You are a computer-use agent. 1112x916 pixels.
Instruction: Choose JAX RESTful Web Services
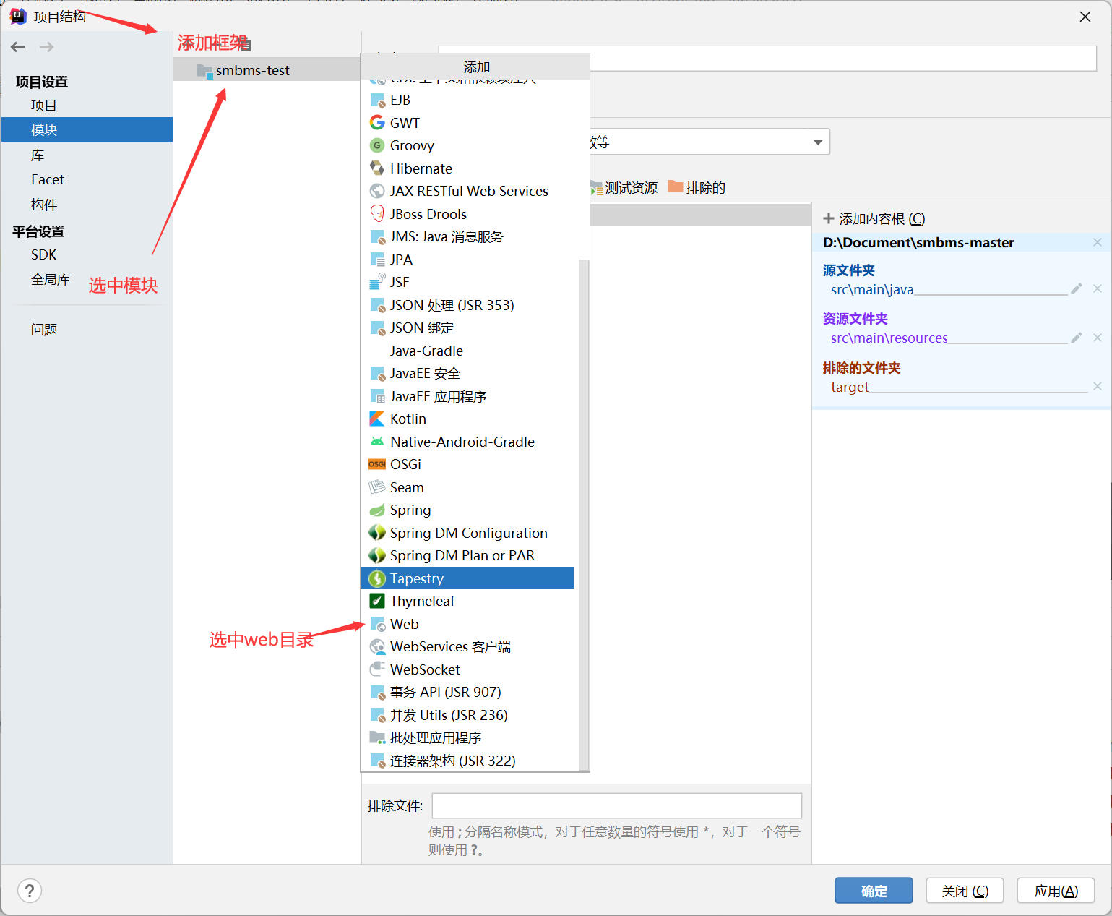coord(467,191)
